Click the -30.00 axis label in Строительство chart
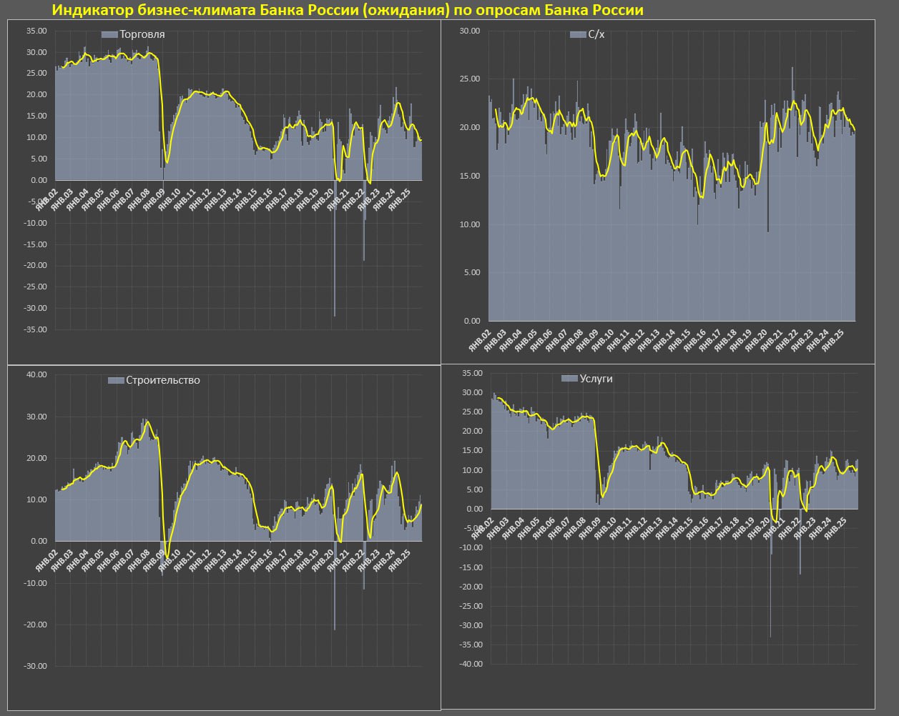This screenshot has width=899, height=716. pyautogui.click(x=35, y=666)
